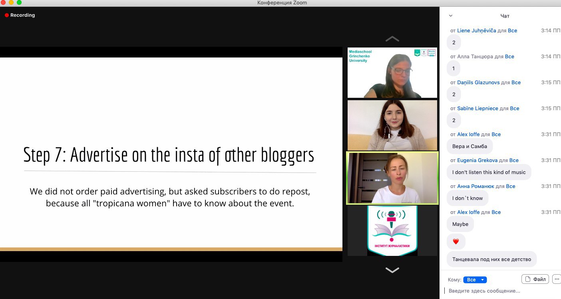Open the more options ellipsis in chat
This screenshot has width=561, height=299.
(x=557, y=279)
